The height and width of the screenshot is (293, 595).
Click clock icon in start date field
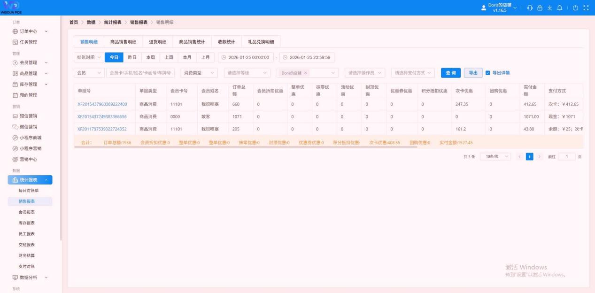224,57
